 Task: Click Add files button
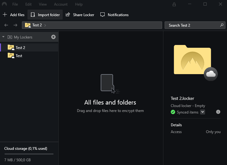coord(14,15)
